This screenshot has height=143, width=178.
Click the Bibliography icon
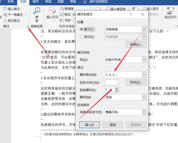tap(62, 20)
